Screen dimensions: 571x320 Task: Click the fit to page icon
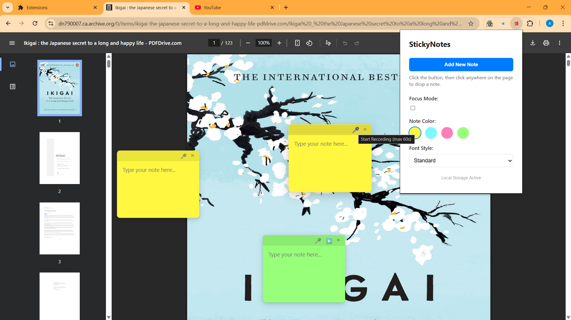(297, 43)
